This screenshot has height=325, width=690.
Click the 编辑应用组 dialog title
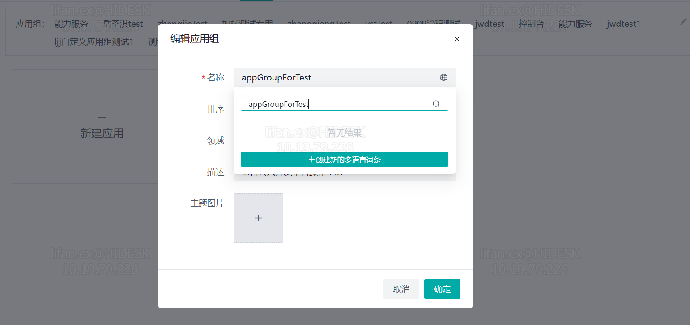195,39
